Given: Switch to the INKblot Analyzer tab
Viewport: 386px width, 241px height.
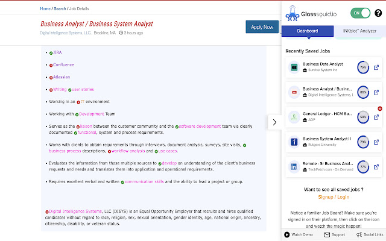Looking at the screenshot, I should point(359,31).
